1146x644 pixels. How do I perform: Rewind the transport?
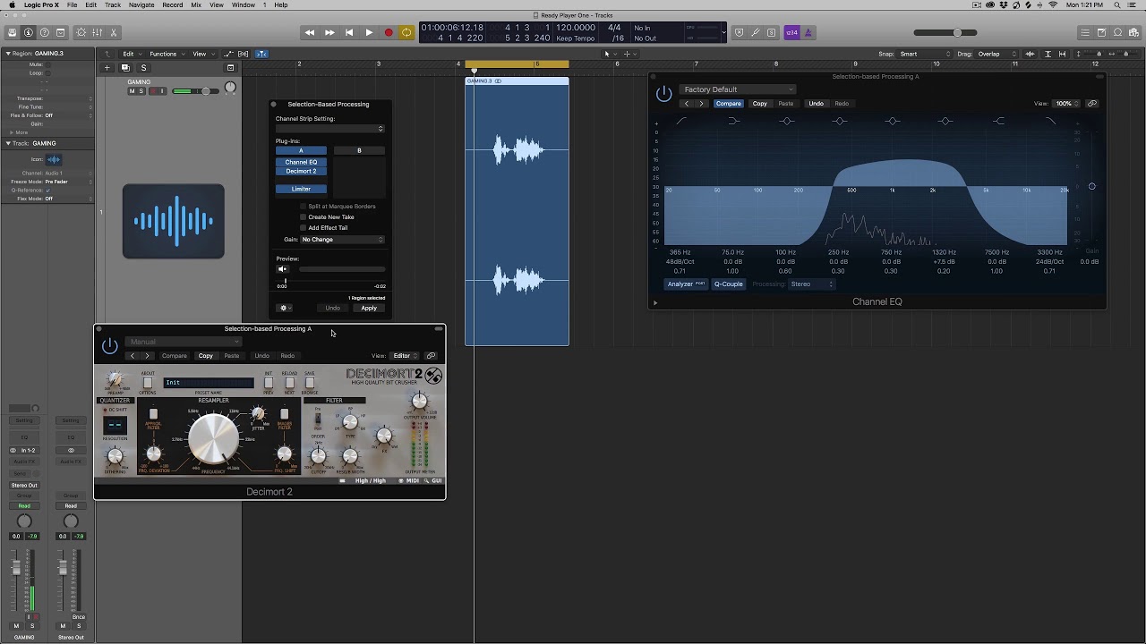point(310,33)
